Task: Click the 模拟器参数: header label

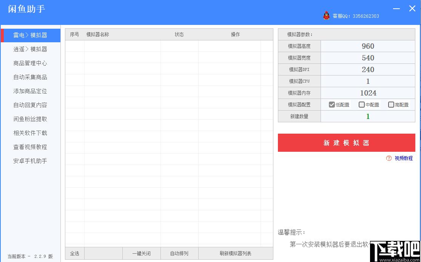Action: pos(300,34)
